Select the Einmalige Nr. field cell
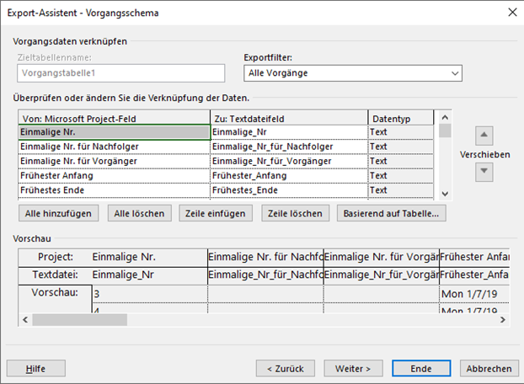 (113, 132)
